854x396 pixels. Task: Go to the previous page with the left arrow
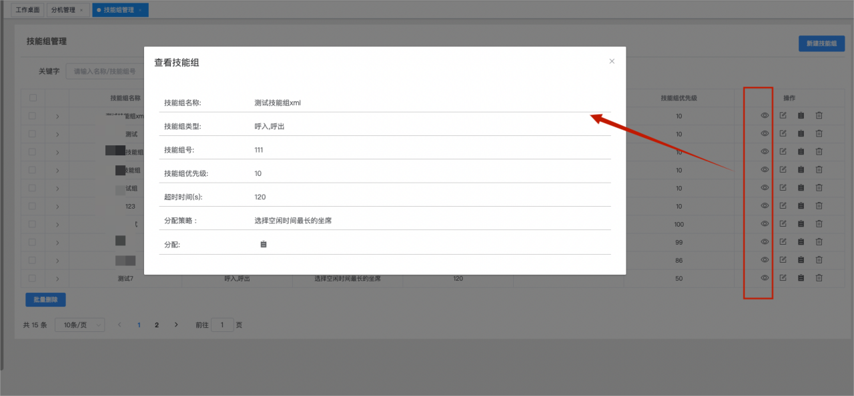(119, 325)
